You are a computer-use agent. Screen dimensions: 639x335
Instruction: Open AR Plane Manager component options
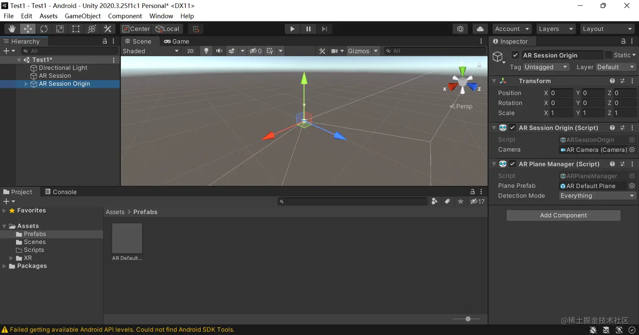[632, 164]
